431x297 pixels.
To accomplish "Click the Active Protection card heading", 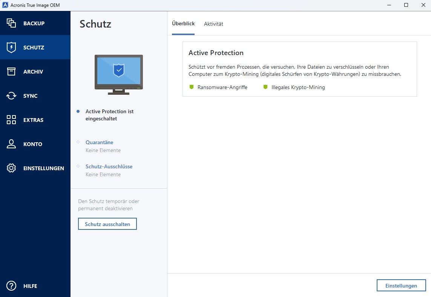I will pyautogui.click(x=216, y=53).
